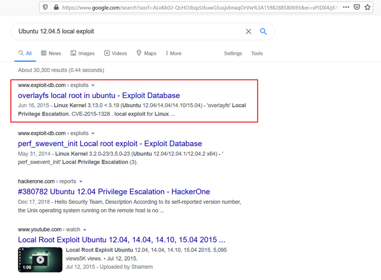The image size is (381, 280).
Task: Clear the search query with X icon
Action: pyautogui.click(x=249, y=32)
